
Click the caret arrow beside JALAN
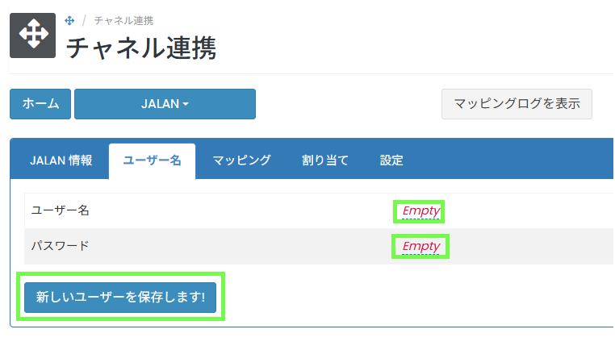(186, 105)
